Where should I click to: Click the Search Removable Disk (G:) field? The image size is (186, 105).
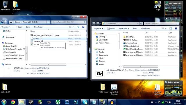(69, 22)
